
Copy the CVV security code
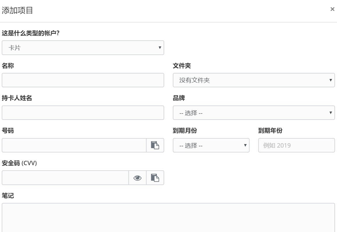coord(155,178)
